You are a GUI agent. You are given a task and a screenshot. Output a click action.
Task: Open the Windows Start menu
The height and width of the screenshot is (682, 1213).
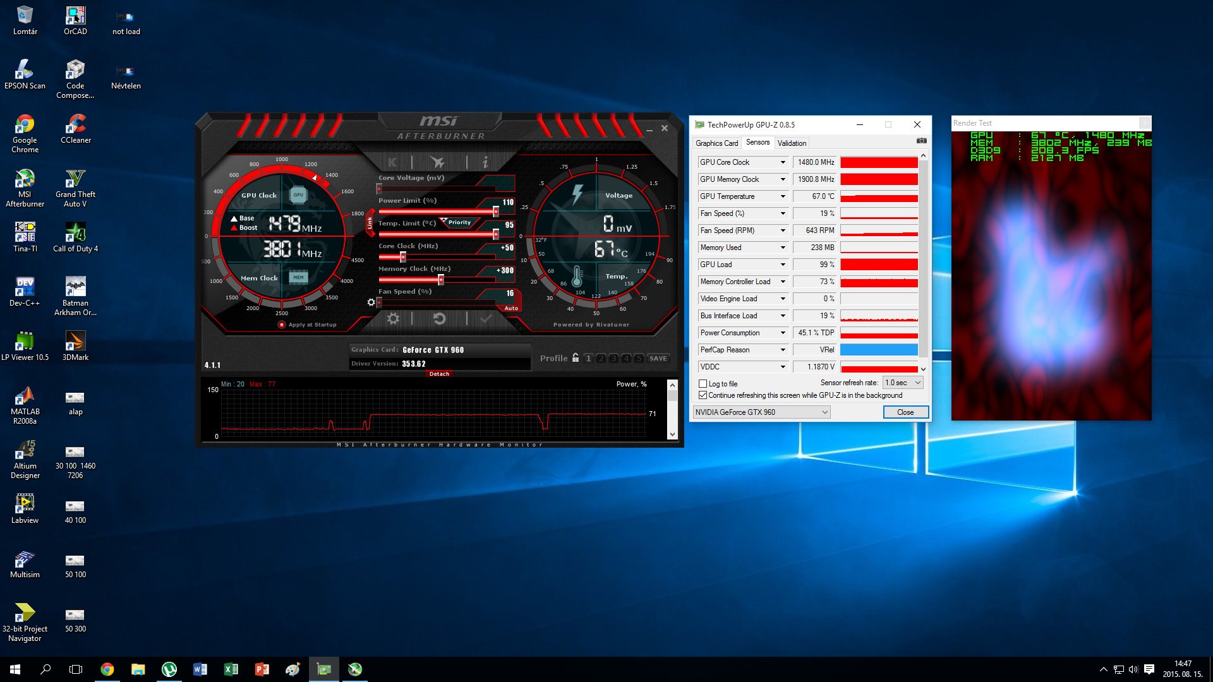pos(15,669)
